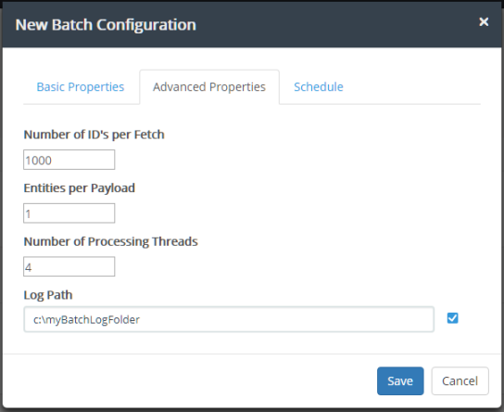
Task: Select the Number of Processing Threads field
Action: click(69, 266)
